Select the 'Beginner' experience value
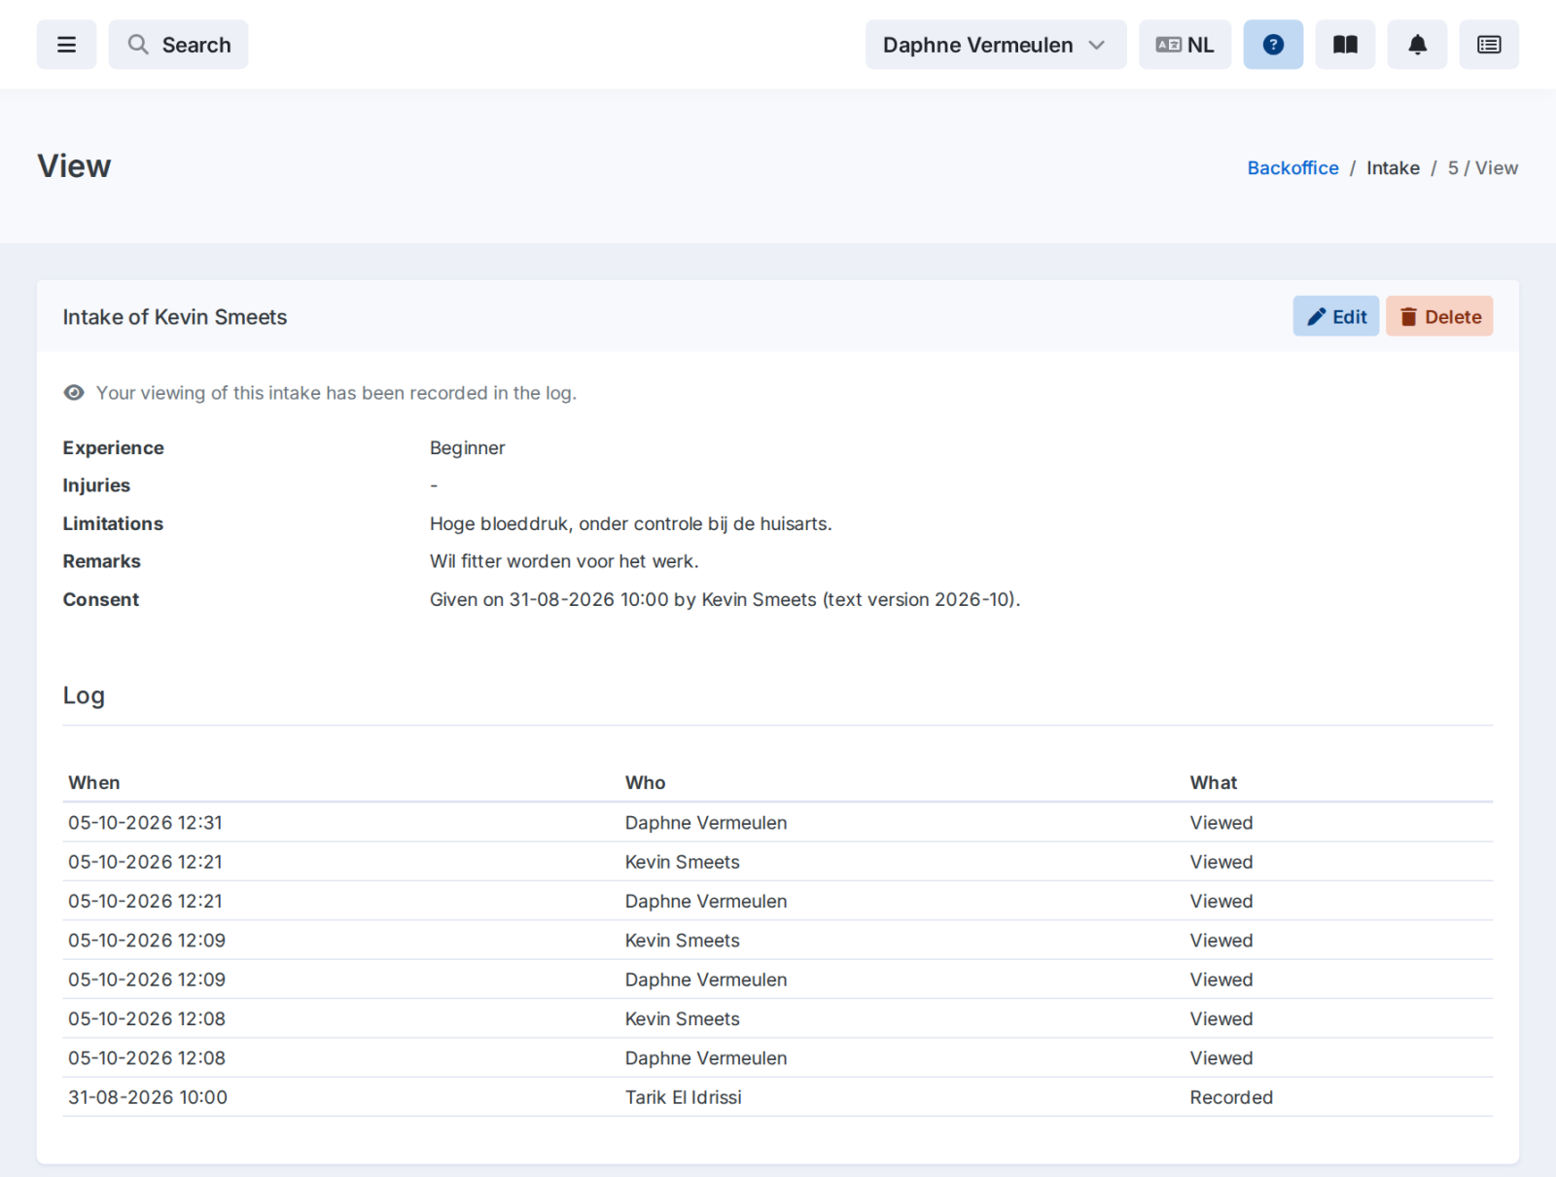This screenshot has height=1177, width=1556. click(x=468, y=447)
